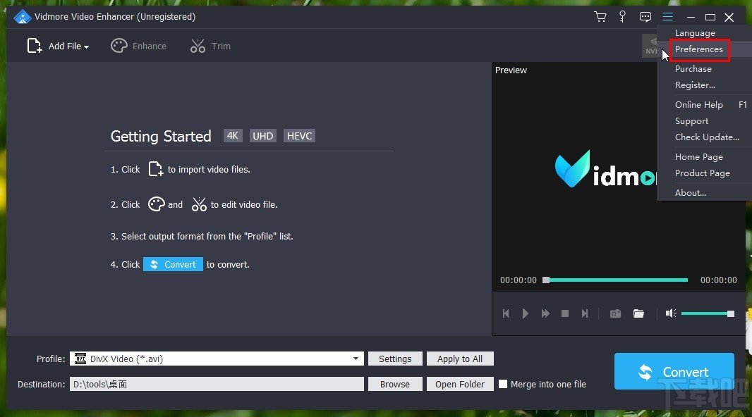Mute the preview volume speaker
752x417 pixels.
671,313
